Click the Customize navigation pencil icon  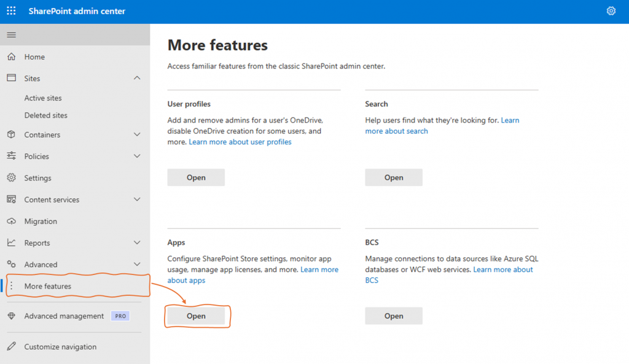(11, 347)
